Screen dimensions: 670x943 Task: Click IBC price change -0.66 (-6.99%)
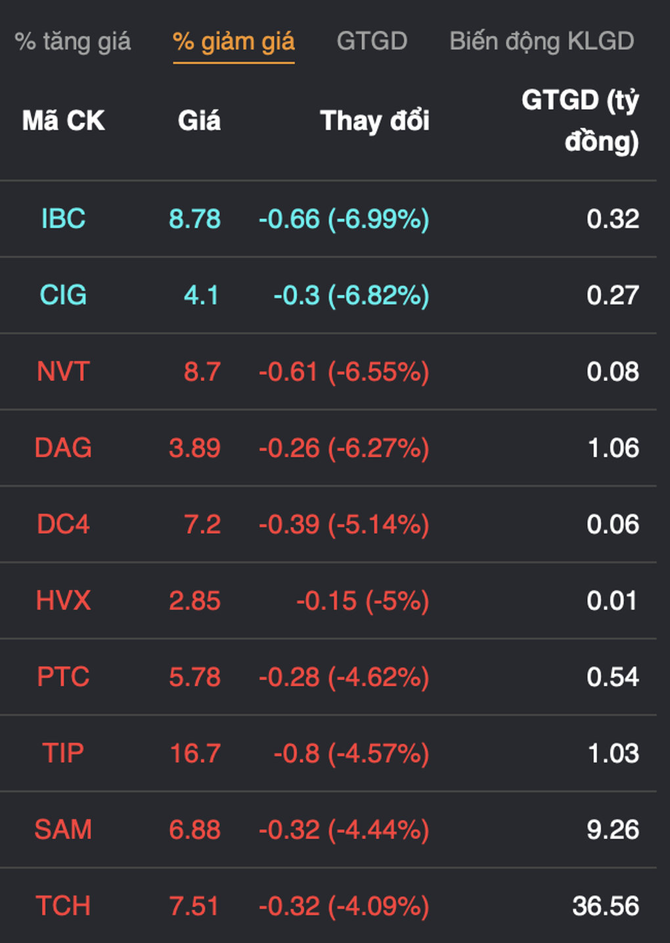[x=344, y=219]
